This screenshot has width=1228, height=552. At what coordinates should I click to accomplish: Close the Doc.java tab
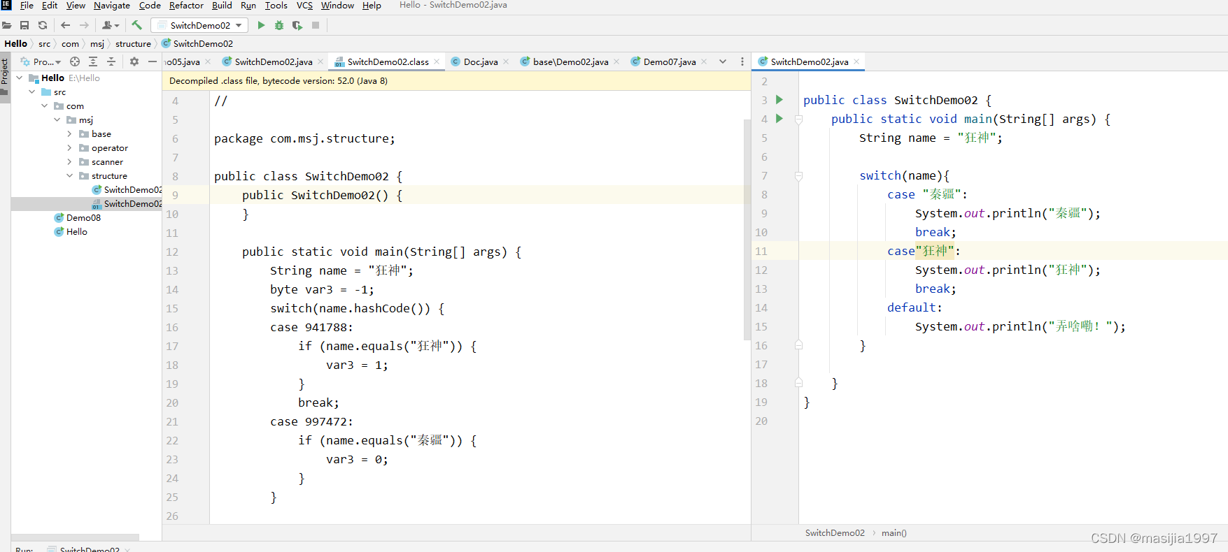[x=506, y=61]
